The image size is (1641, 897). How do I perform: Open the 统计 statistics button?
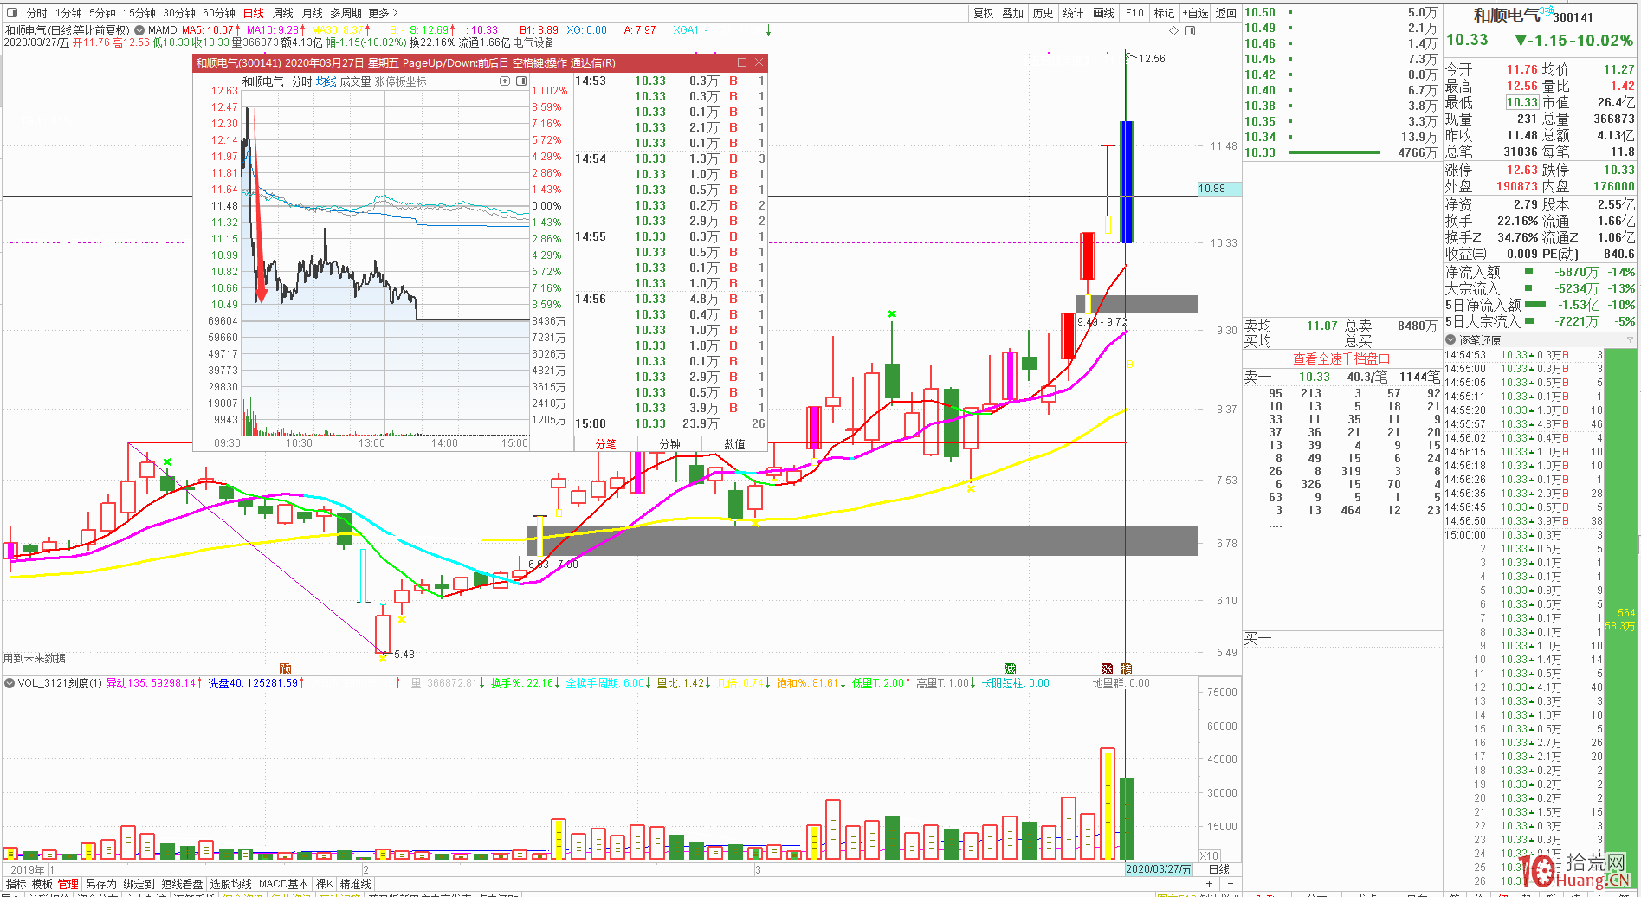(1074, 13)
